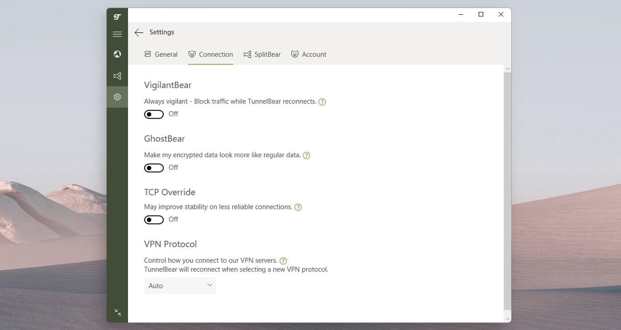621x330 pixels.
Task: Go back using the Settings arrow
Action: pos(139,32)
